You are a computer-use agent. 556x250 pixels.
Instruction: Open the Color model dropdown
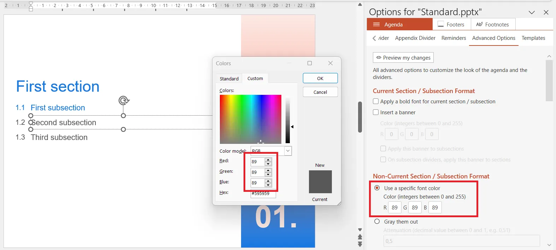point(288,151)
